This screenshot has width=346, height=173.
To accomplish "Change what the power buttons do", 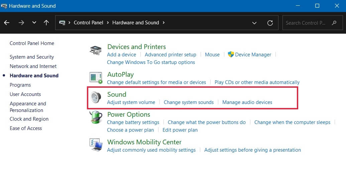I will 207,122.
